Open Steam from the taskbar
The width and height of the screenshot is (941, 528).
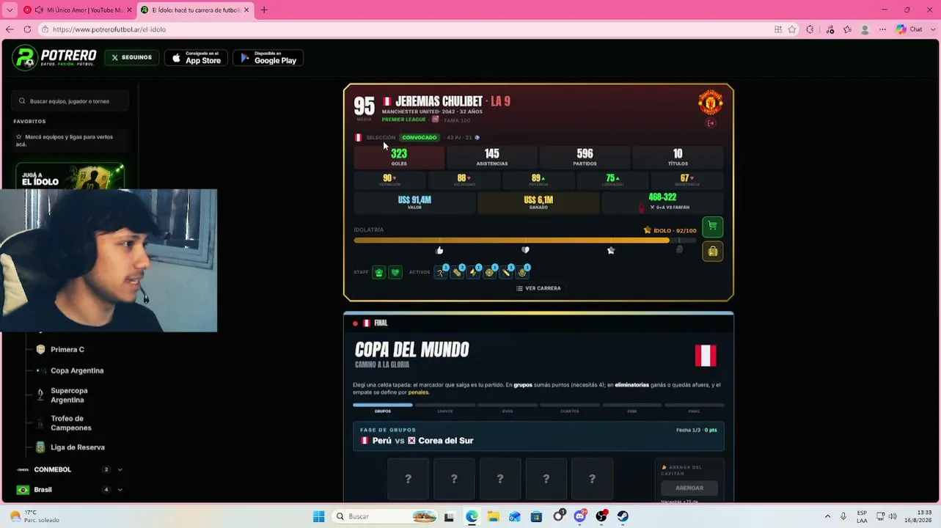[623, 516]
